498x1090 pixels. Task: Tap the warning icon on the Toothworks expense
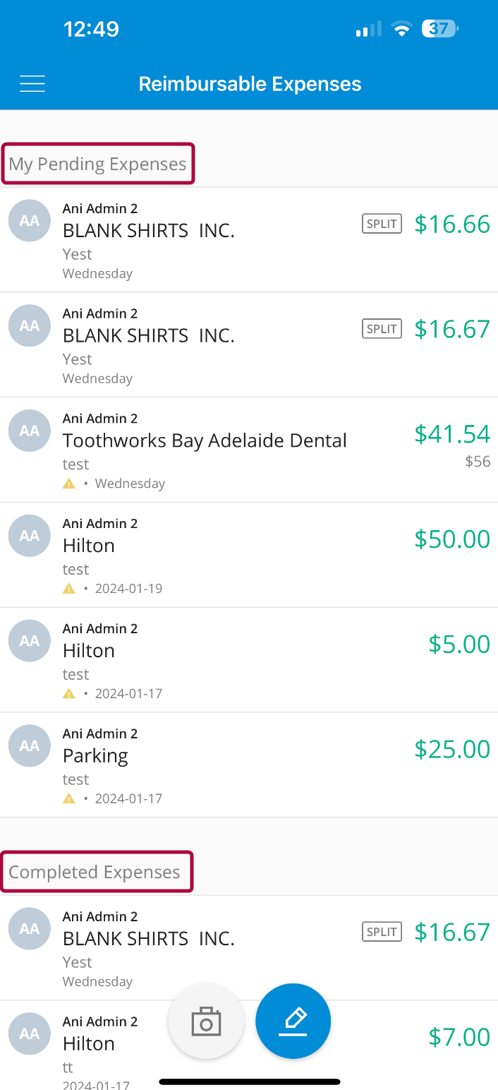68,483
